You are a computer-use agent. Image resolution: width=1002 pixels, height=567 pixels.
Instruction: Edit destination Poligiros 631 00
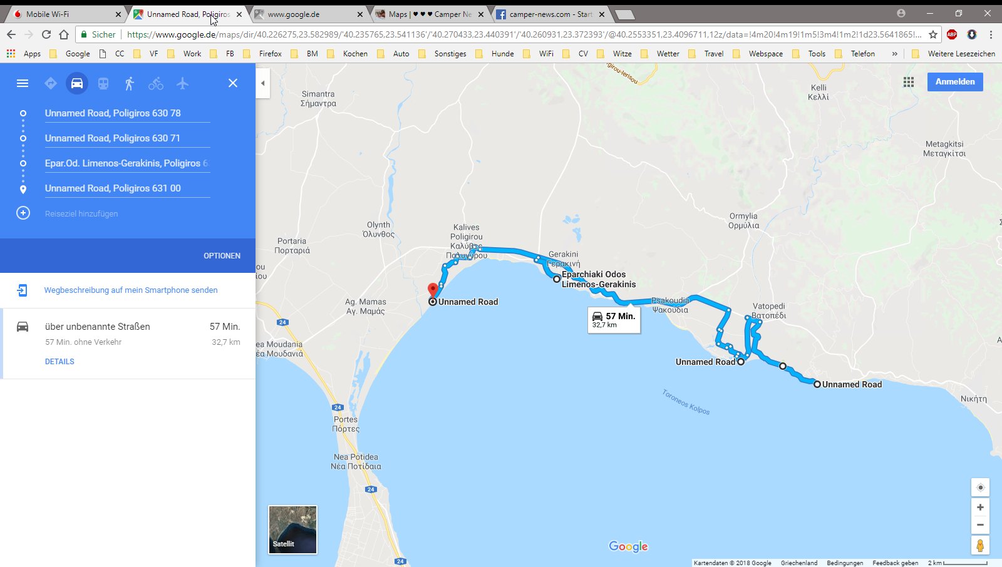(127, 188)
